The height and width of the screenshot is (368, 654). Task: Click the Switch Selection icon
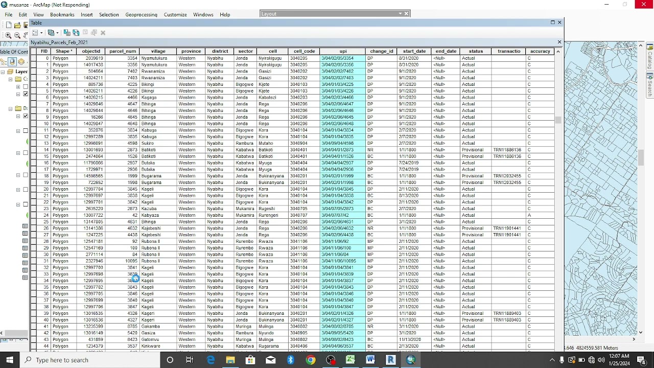(x=76, y=33)
